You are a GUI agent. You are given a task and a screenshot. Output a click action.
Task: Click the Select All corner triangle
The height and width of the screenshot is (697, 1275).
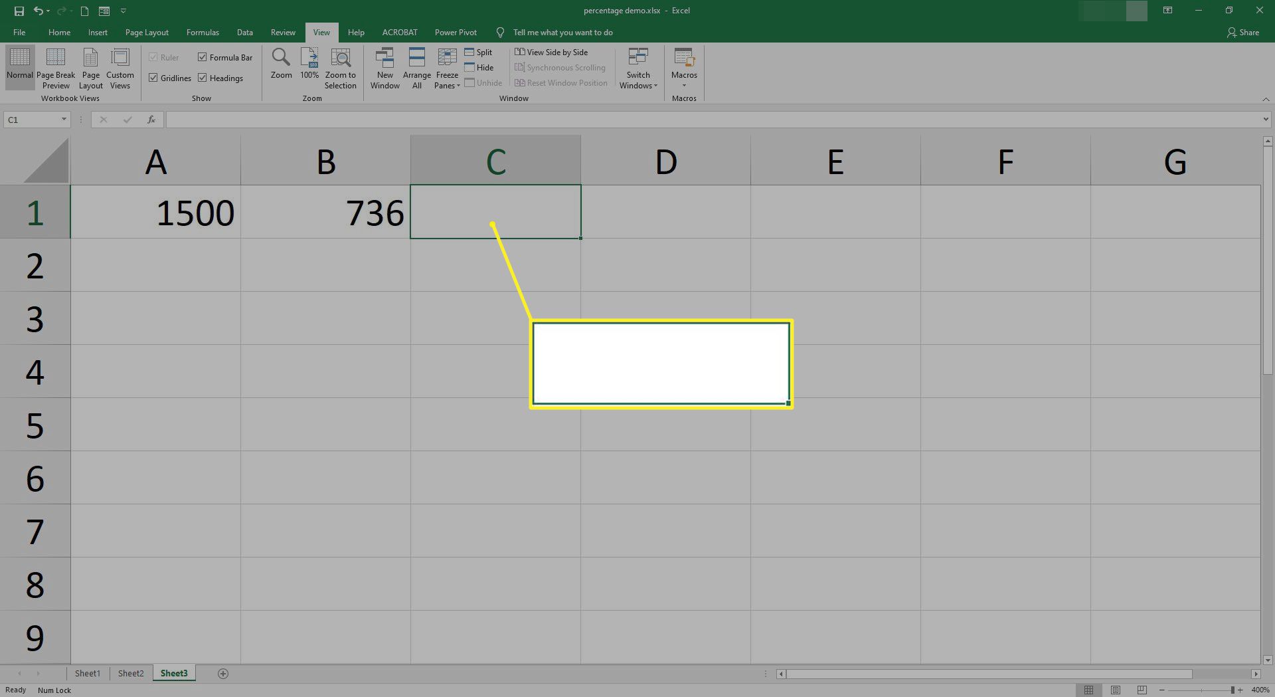tap(46, 160)
